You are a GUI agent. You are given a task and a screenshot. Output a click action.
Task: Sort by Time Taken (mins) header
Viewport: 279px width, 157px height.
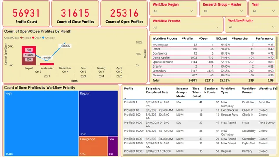coord(197,92)
